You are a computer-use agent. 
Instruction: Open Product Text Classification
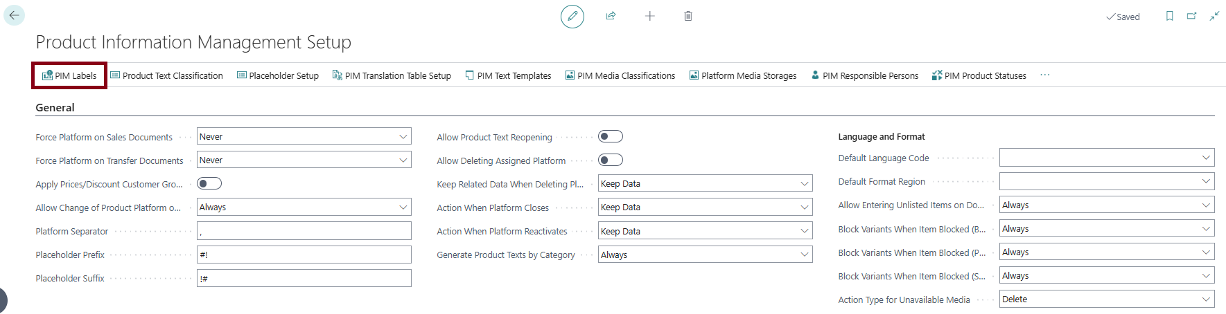[166, 75]
